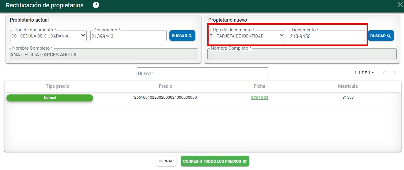The image size is (404, 170).
Task: Click the help question mark icon
Action: pos(96,5)
